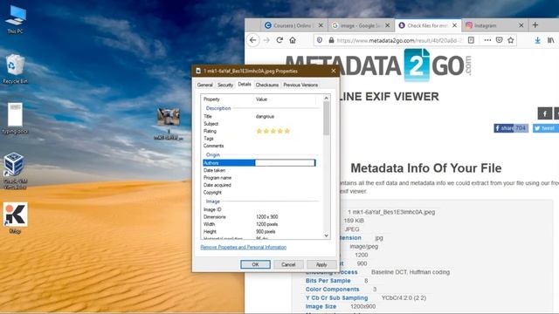Cancel the Properties dialog
Screen dimensions: 559x314
click(x=288, y=264)
